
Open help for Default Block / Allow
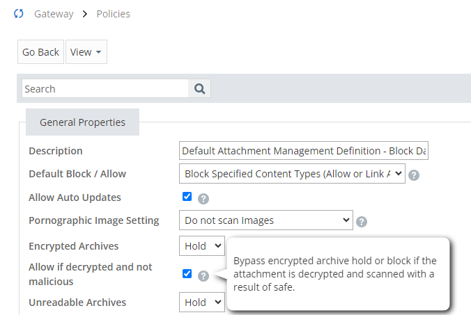[x=414, y=175]
